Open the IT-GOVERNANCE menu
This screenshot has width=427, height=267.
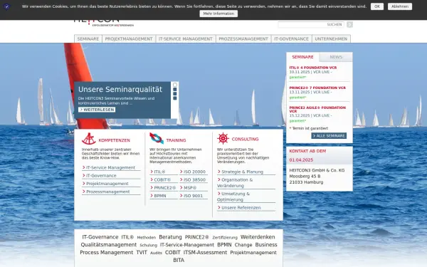tap(291, 39)
